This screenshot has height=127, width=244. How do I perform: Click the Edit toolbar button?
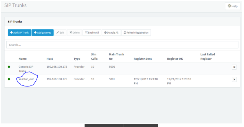(x=60, y=32)
